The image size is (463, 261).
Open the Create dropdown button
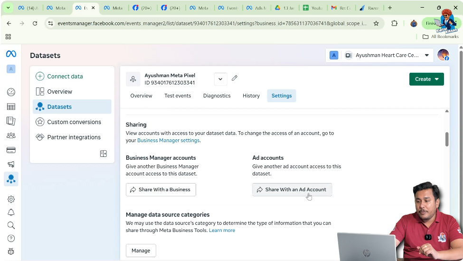tap(426, 79)
